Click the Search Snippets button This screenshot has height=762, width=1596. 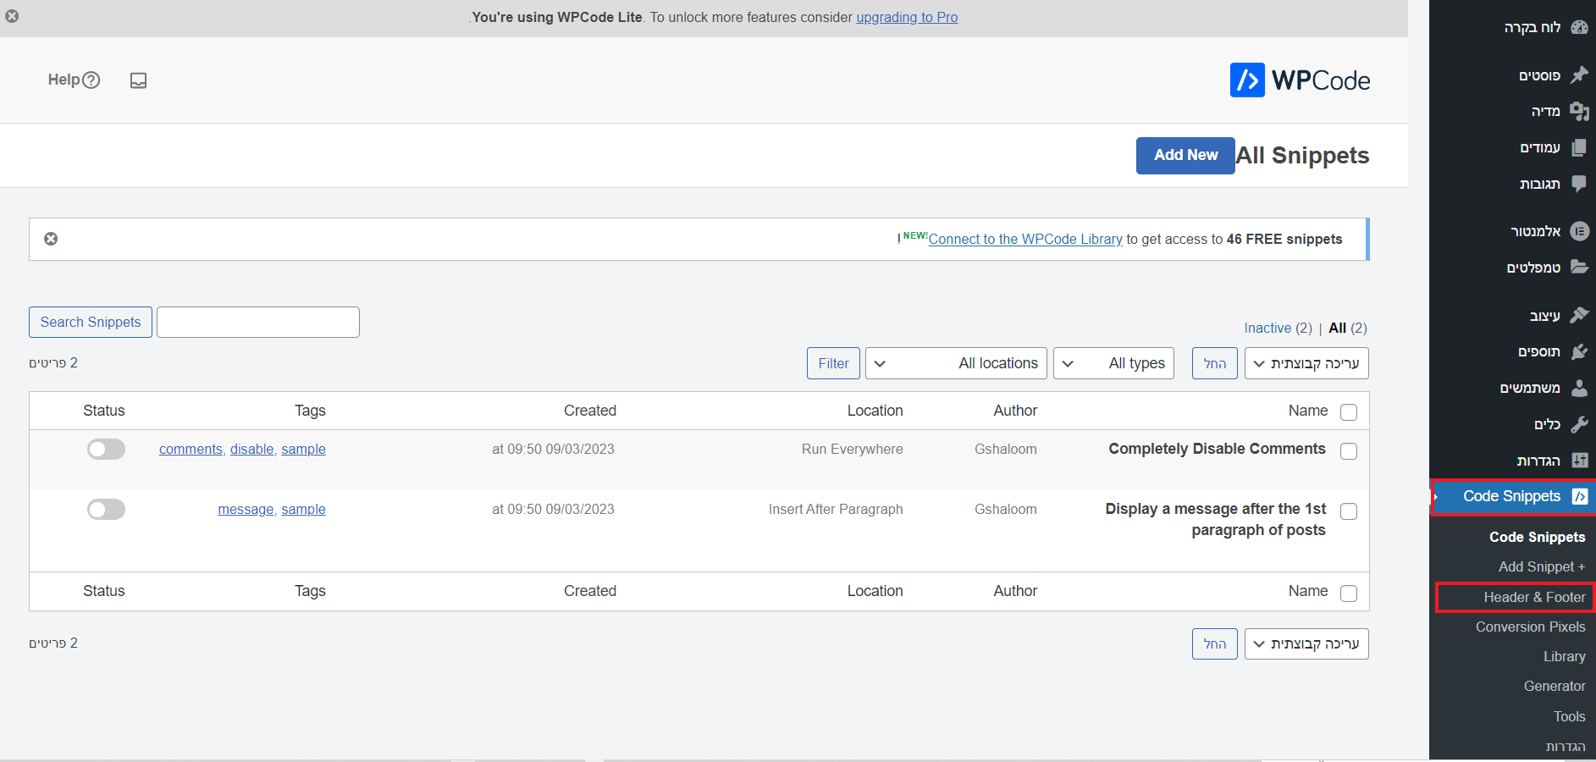click(91, 322)
